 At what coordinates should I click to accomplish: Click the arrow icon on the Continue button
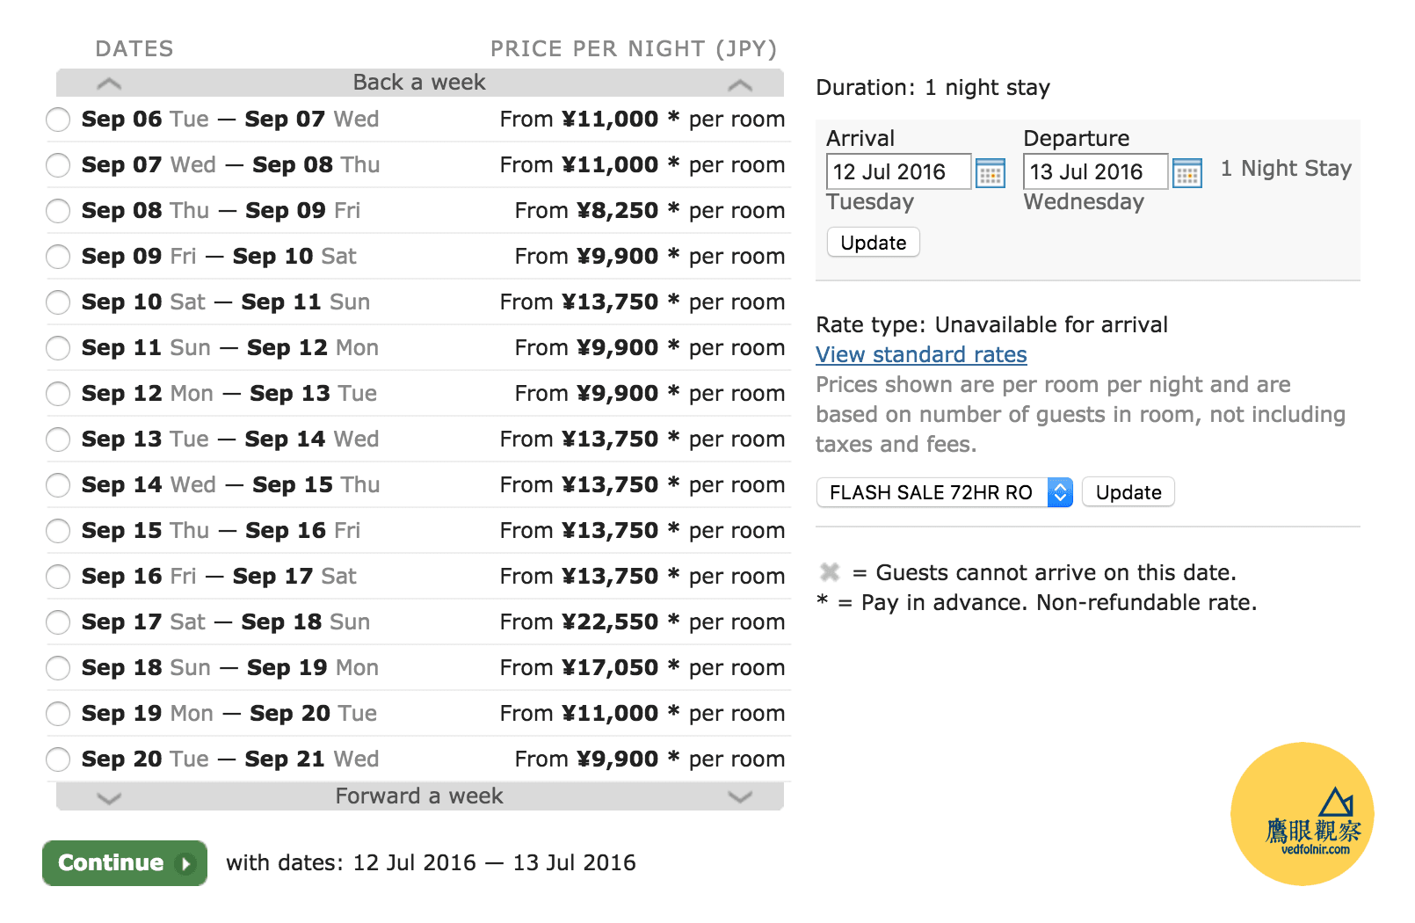pos(185,863)
